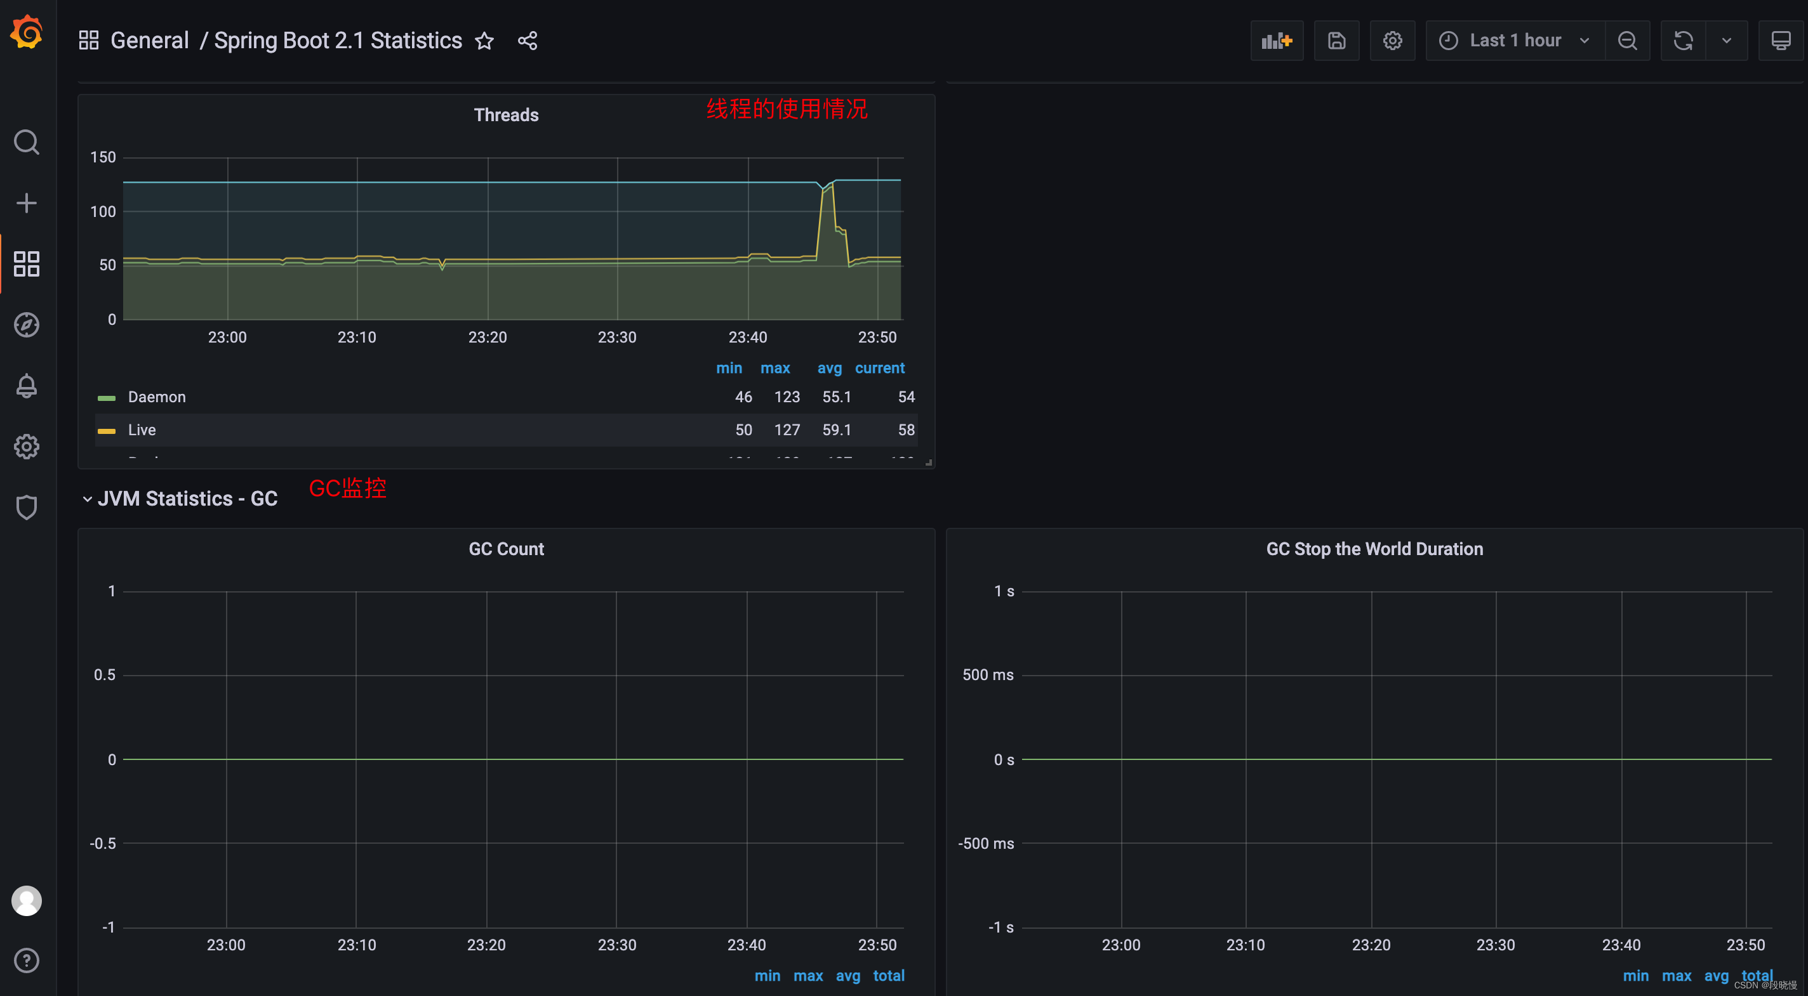
Task: Open GC Stop the World Duration menu
Action: click(1374, 549)
